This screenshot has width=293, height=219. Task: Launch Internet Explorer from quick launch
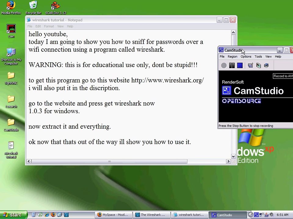click(46, 215)
